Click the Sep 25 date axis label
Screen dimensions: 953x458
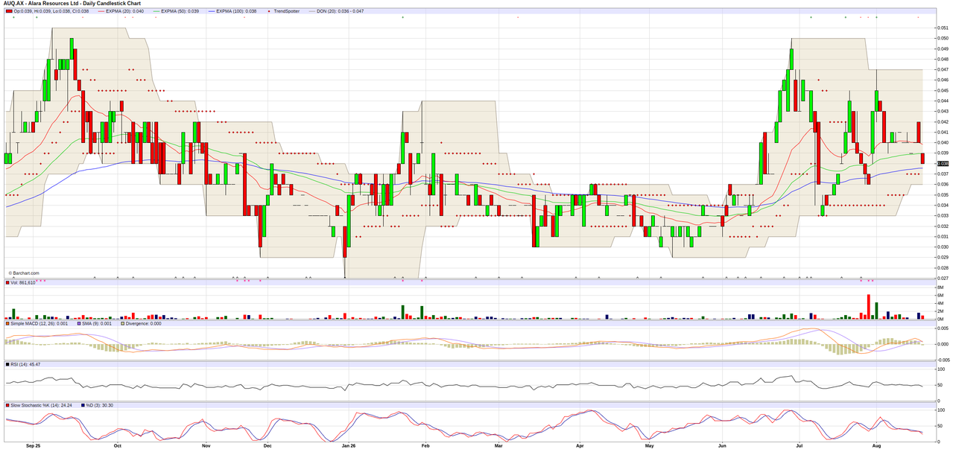(x=32, y=447)
